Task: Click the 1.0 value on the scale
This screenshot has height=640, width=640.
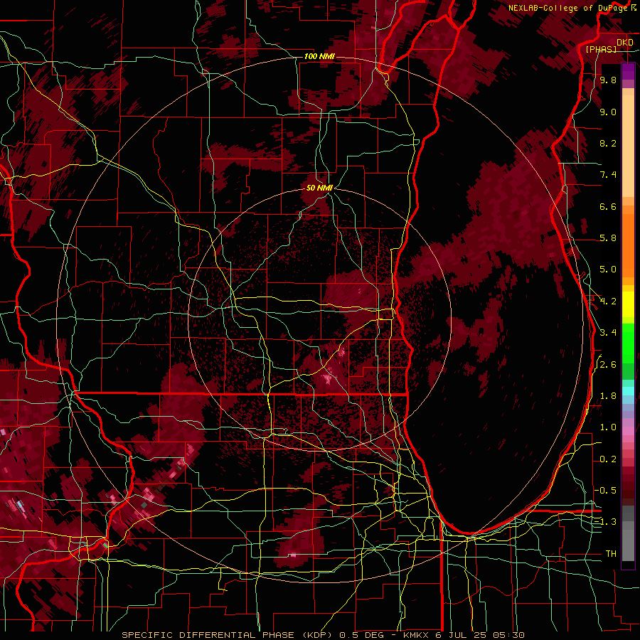Action: [608, 427]
